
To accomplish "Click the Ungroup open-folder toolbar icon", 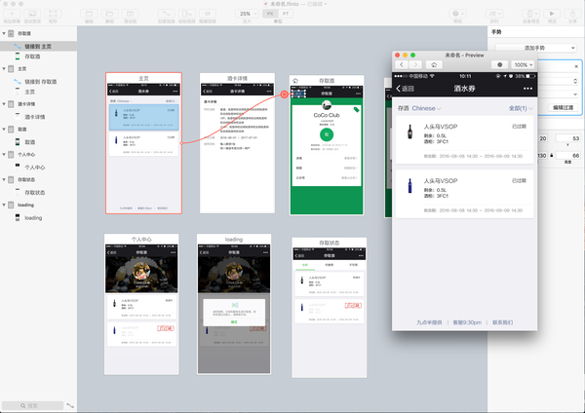I will tap(109, 14).
